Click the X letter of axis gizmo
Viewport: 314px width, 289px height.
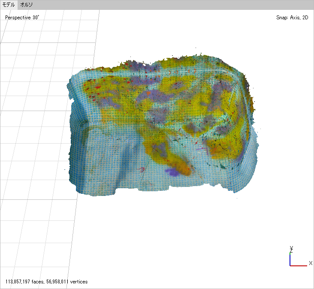(x=311, y=263)
